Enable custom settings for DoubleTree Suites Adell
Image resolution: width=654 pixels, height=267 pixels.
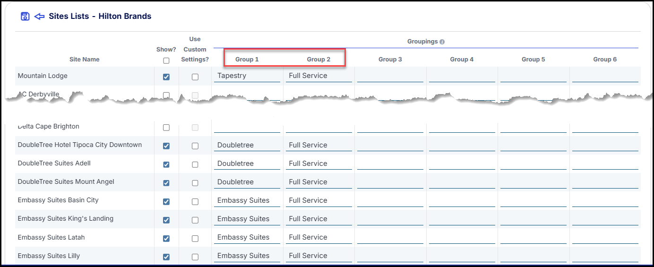click(x=195, y=164)
